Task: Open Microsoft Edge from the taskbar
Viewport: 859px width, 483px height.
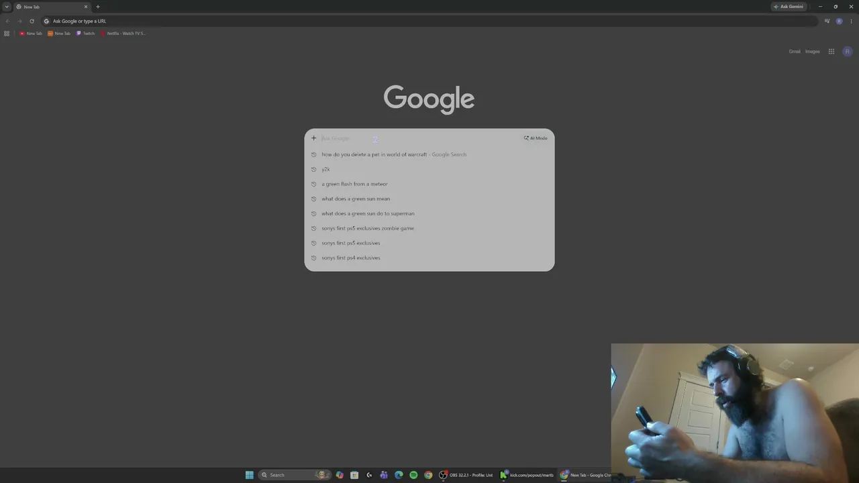Action: [x=399, y=475]
